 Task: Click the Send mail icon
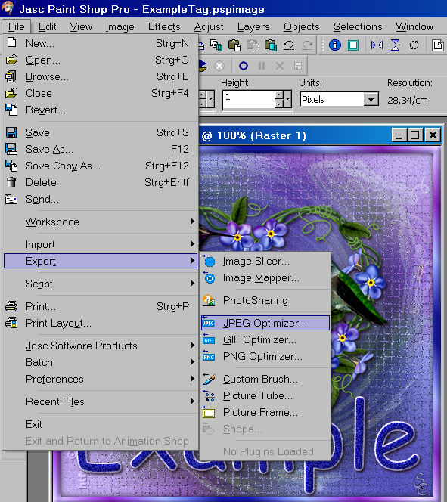pos(11,199)
